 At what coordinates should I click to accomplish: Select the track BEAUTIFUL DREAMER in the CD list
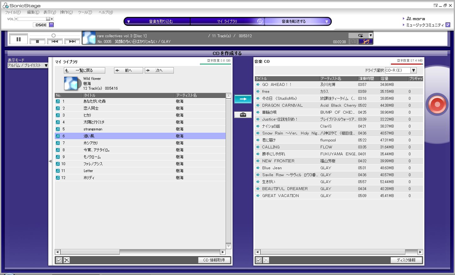[339, 189]
